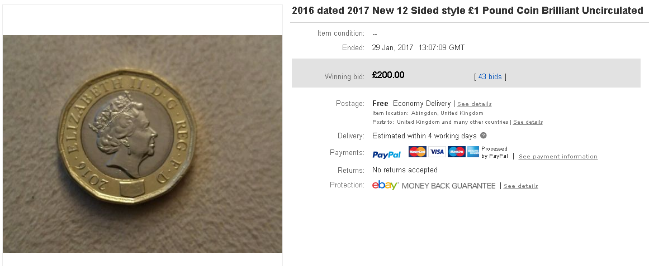Click the listing title heading
Screen dimensions: 649x266
pos(467,11)
